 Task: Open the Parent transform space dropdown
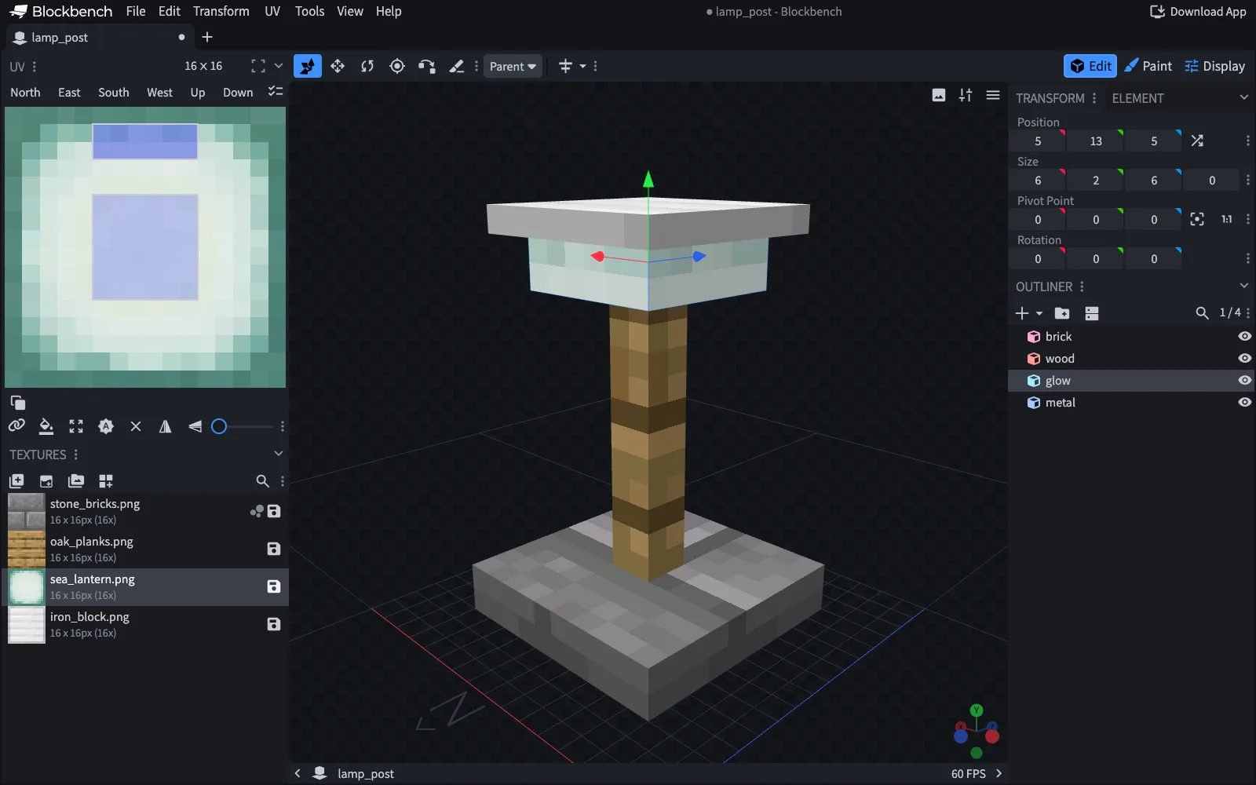pos(513,67)
